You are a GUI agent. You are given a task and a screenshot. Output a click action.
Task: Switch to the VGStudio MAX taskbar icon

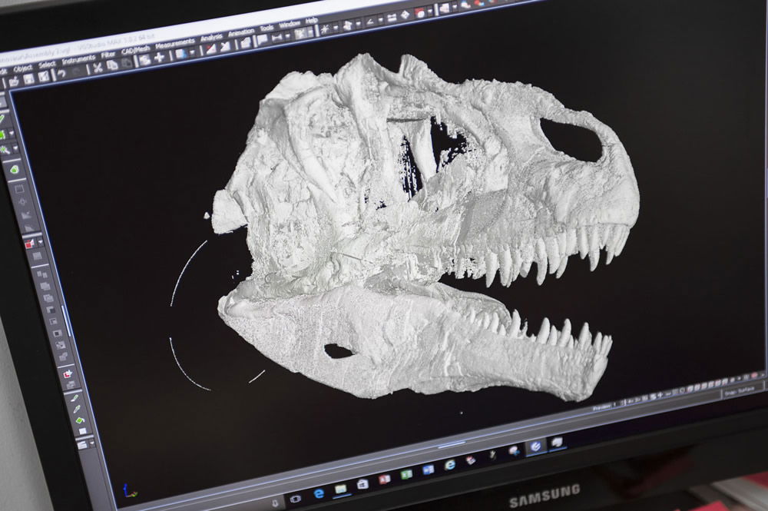(x=536, y=446)
